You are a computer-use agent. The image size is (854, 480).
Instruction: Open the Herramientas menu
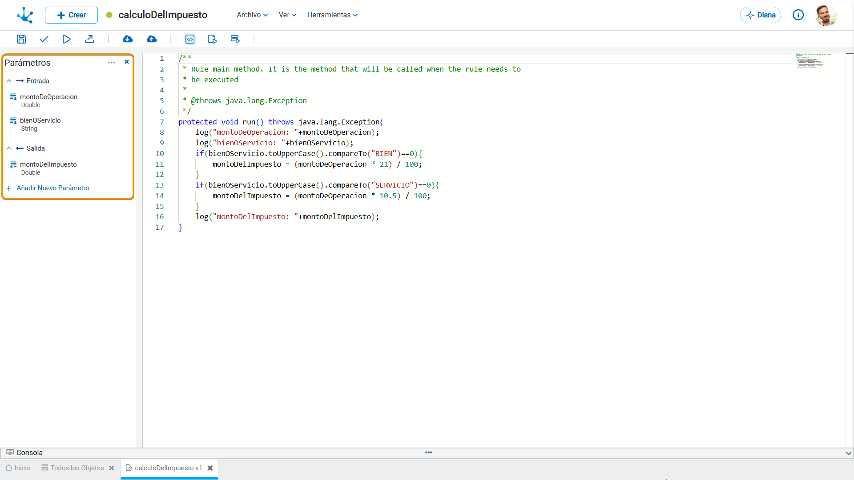pos(332,15)
